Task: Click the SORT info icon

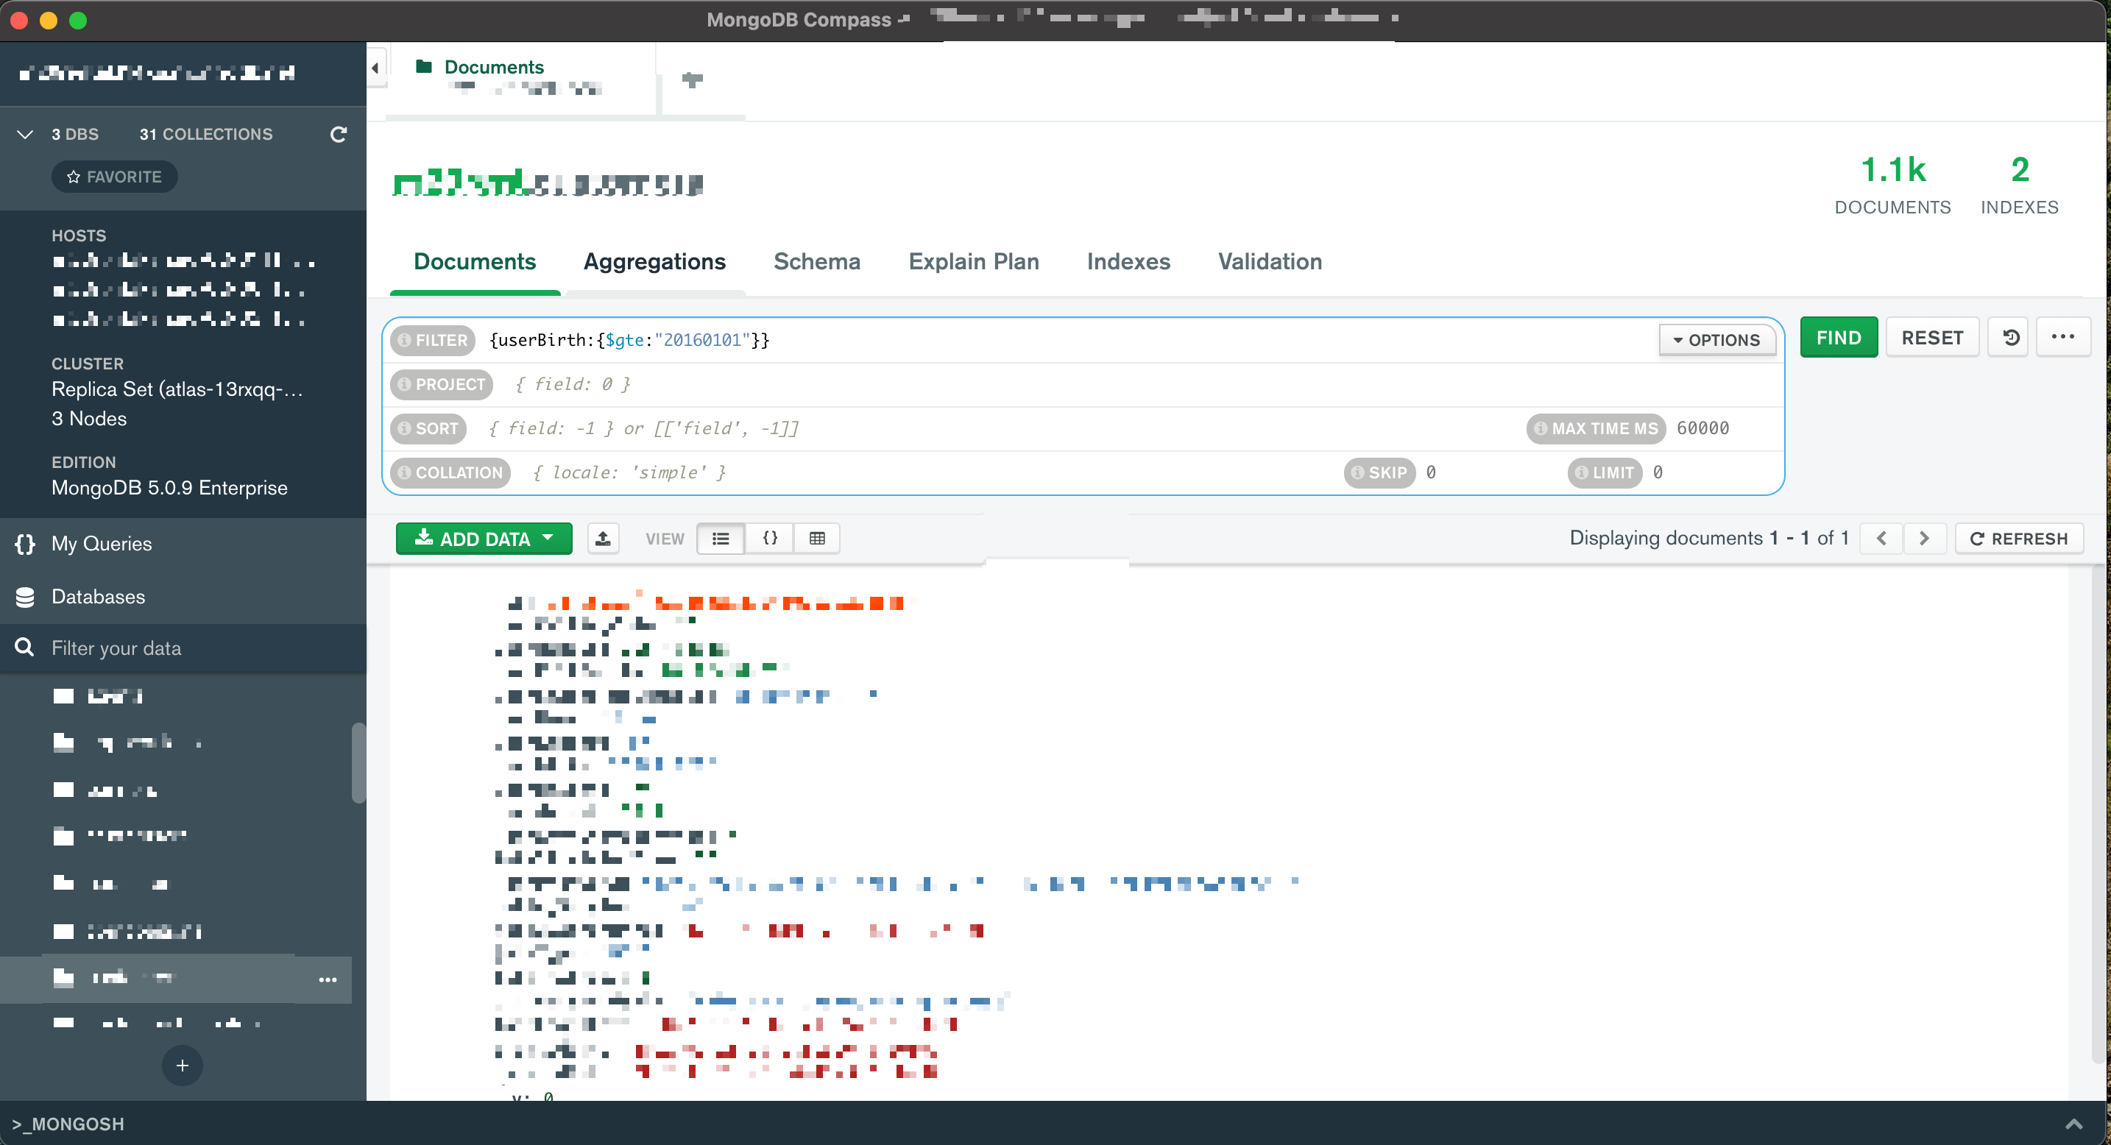Action: 404,428
